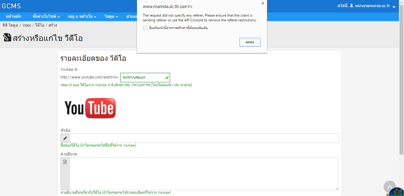
Task: Close the alert dialog with the X
Action: click(263, 4)
